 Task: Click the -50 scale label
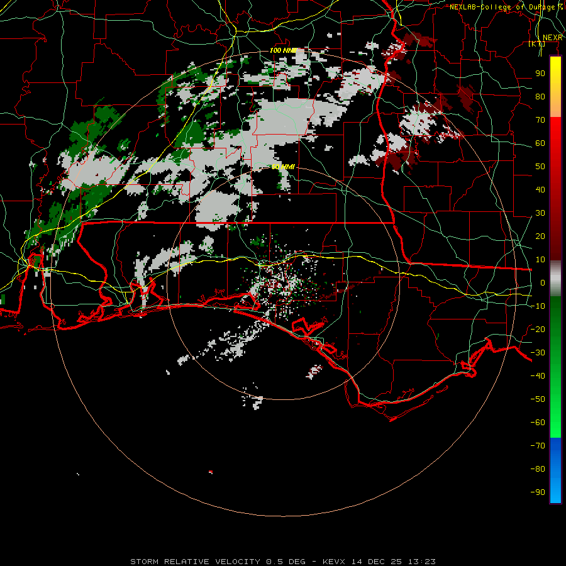pos(538,399)
